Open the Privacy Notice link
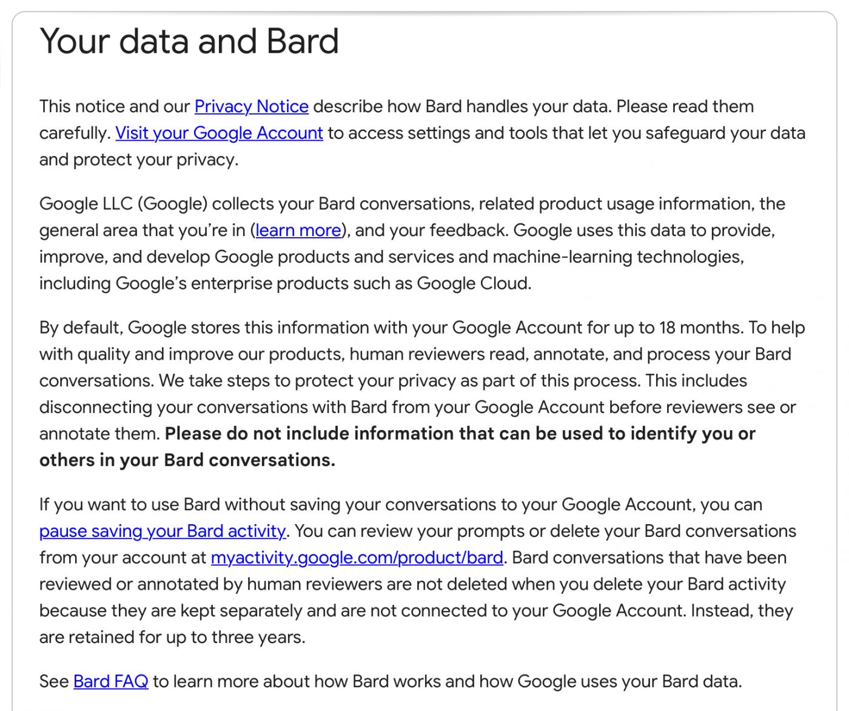The image size is (849, 711). coord(251,107)
